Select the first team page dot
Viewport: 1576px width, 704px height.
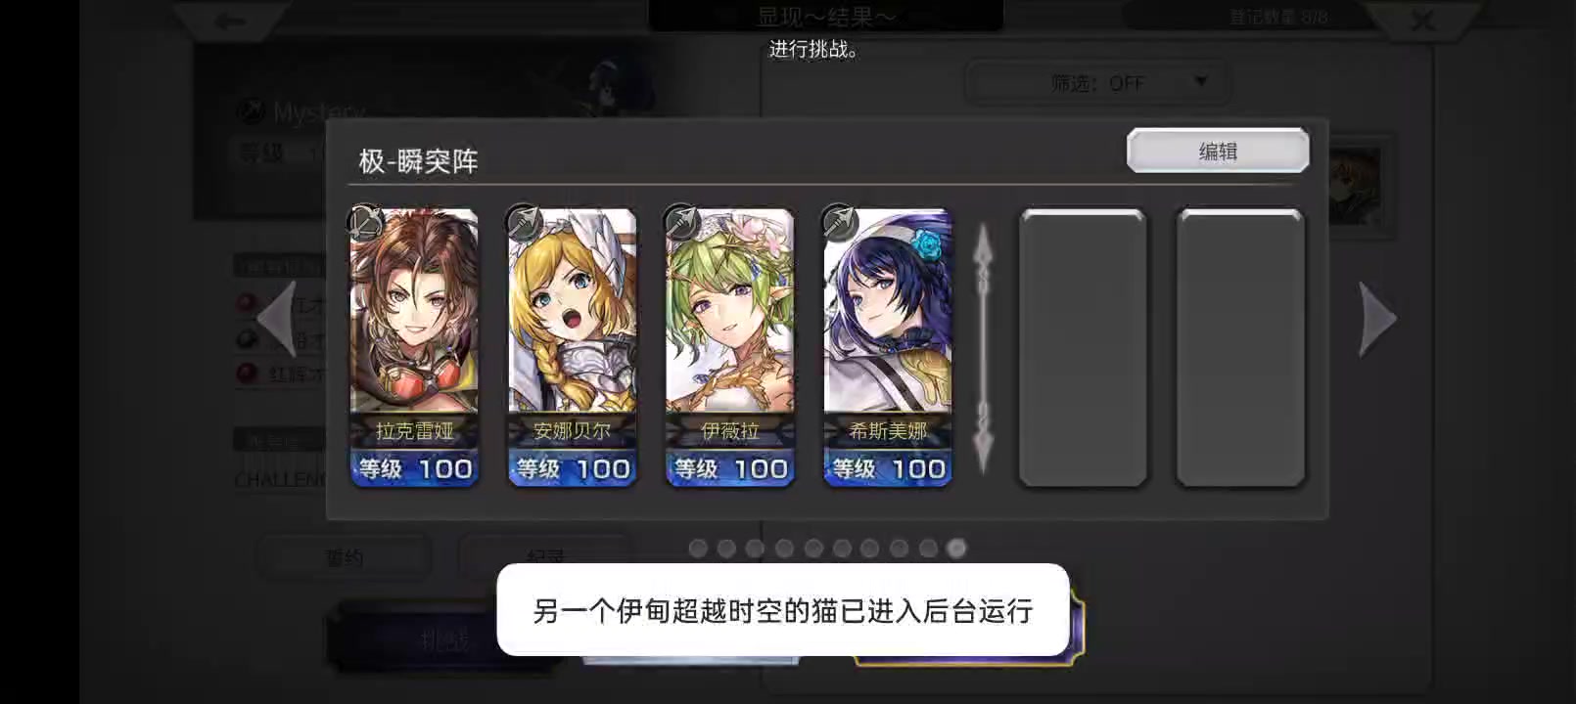698,549
